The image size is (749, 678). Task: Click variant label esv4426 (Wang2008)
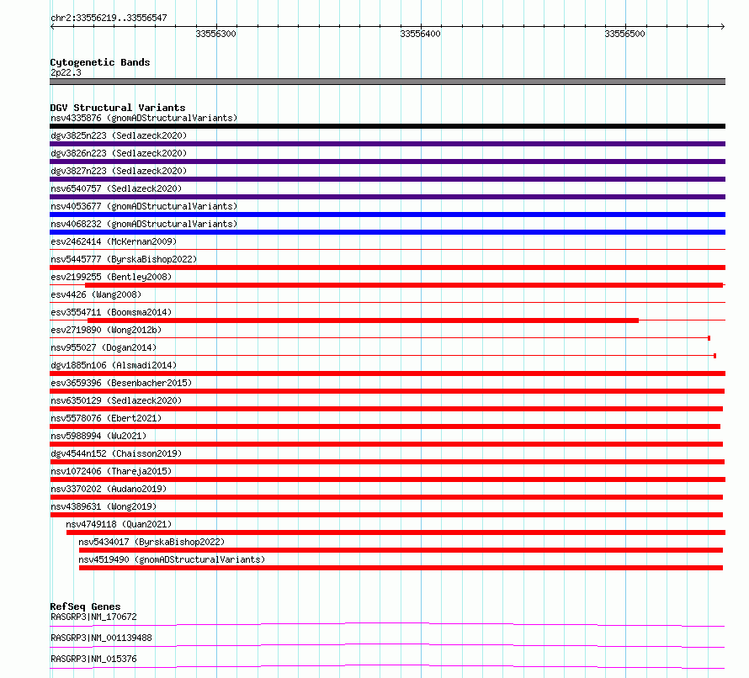[96, 294]
